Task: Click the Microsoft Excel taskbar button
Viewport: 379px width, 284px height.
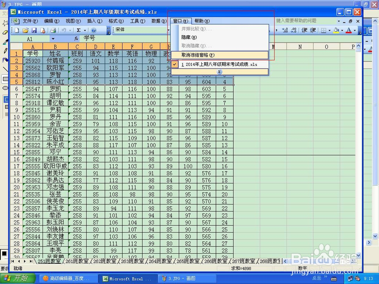Action: (128, 279)
